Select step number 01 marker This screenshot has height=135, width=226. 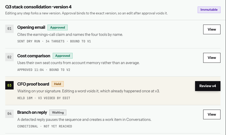tap(9, 29)
